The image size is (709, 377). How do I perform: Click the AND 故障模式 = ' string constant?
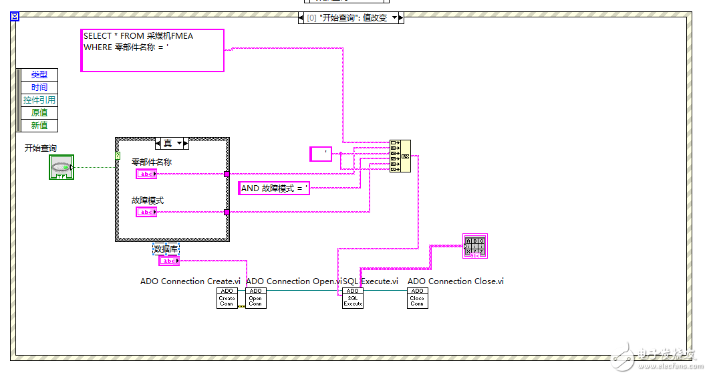[274, 188]
